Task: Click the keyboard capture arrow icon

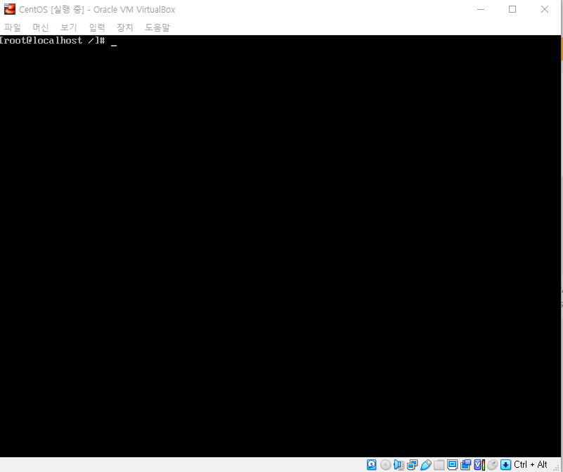Action: (x=505, y=464)
